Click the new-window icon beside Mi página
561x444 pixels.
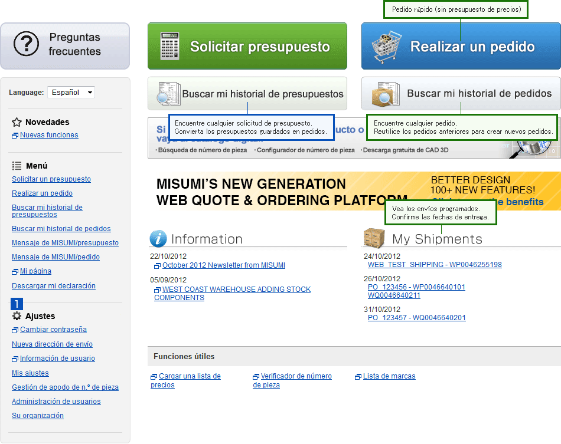(15, 272)
